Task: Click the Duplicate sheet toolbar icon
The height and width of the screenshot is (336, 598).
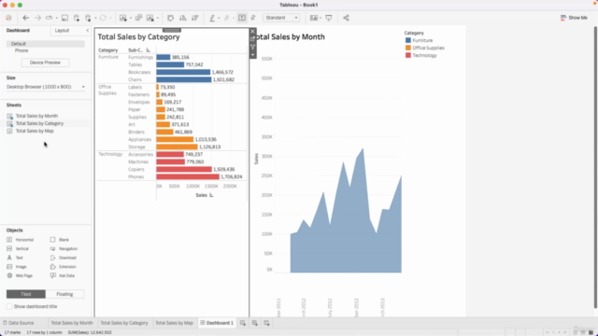Action: point(138,18)
